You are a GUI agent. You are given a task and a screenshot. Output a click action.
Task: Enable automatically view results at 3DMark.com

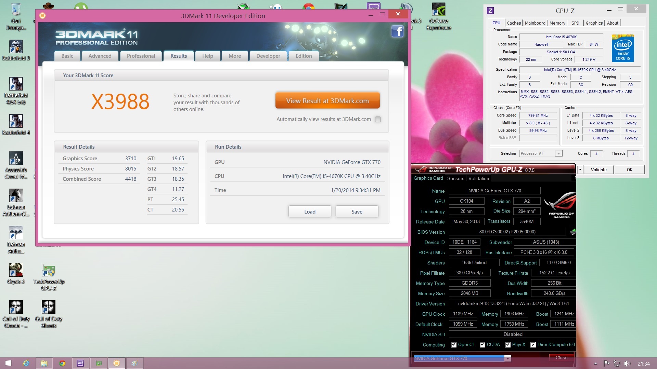pyautogui.click(x=378, y=119)
